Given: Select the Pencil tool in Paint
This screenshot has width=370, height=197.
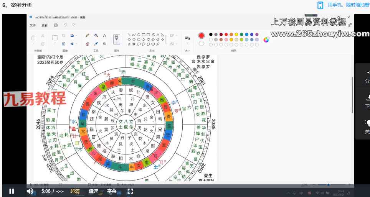Looking at the screenshot, I should (x=88, y=35).
